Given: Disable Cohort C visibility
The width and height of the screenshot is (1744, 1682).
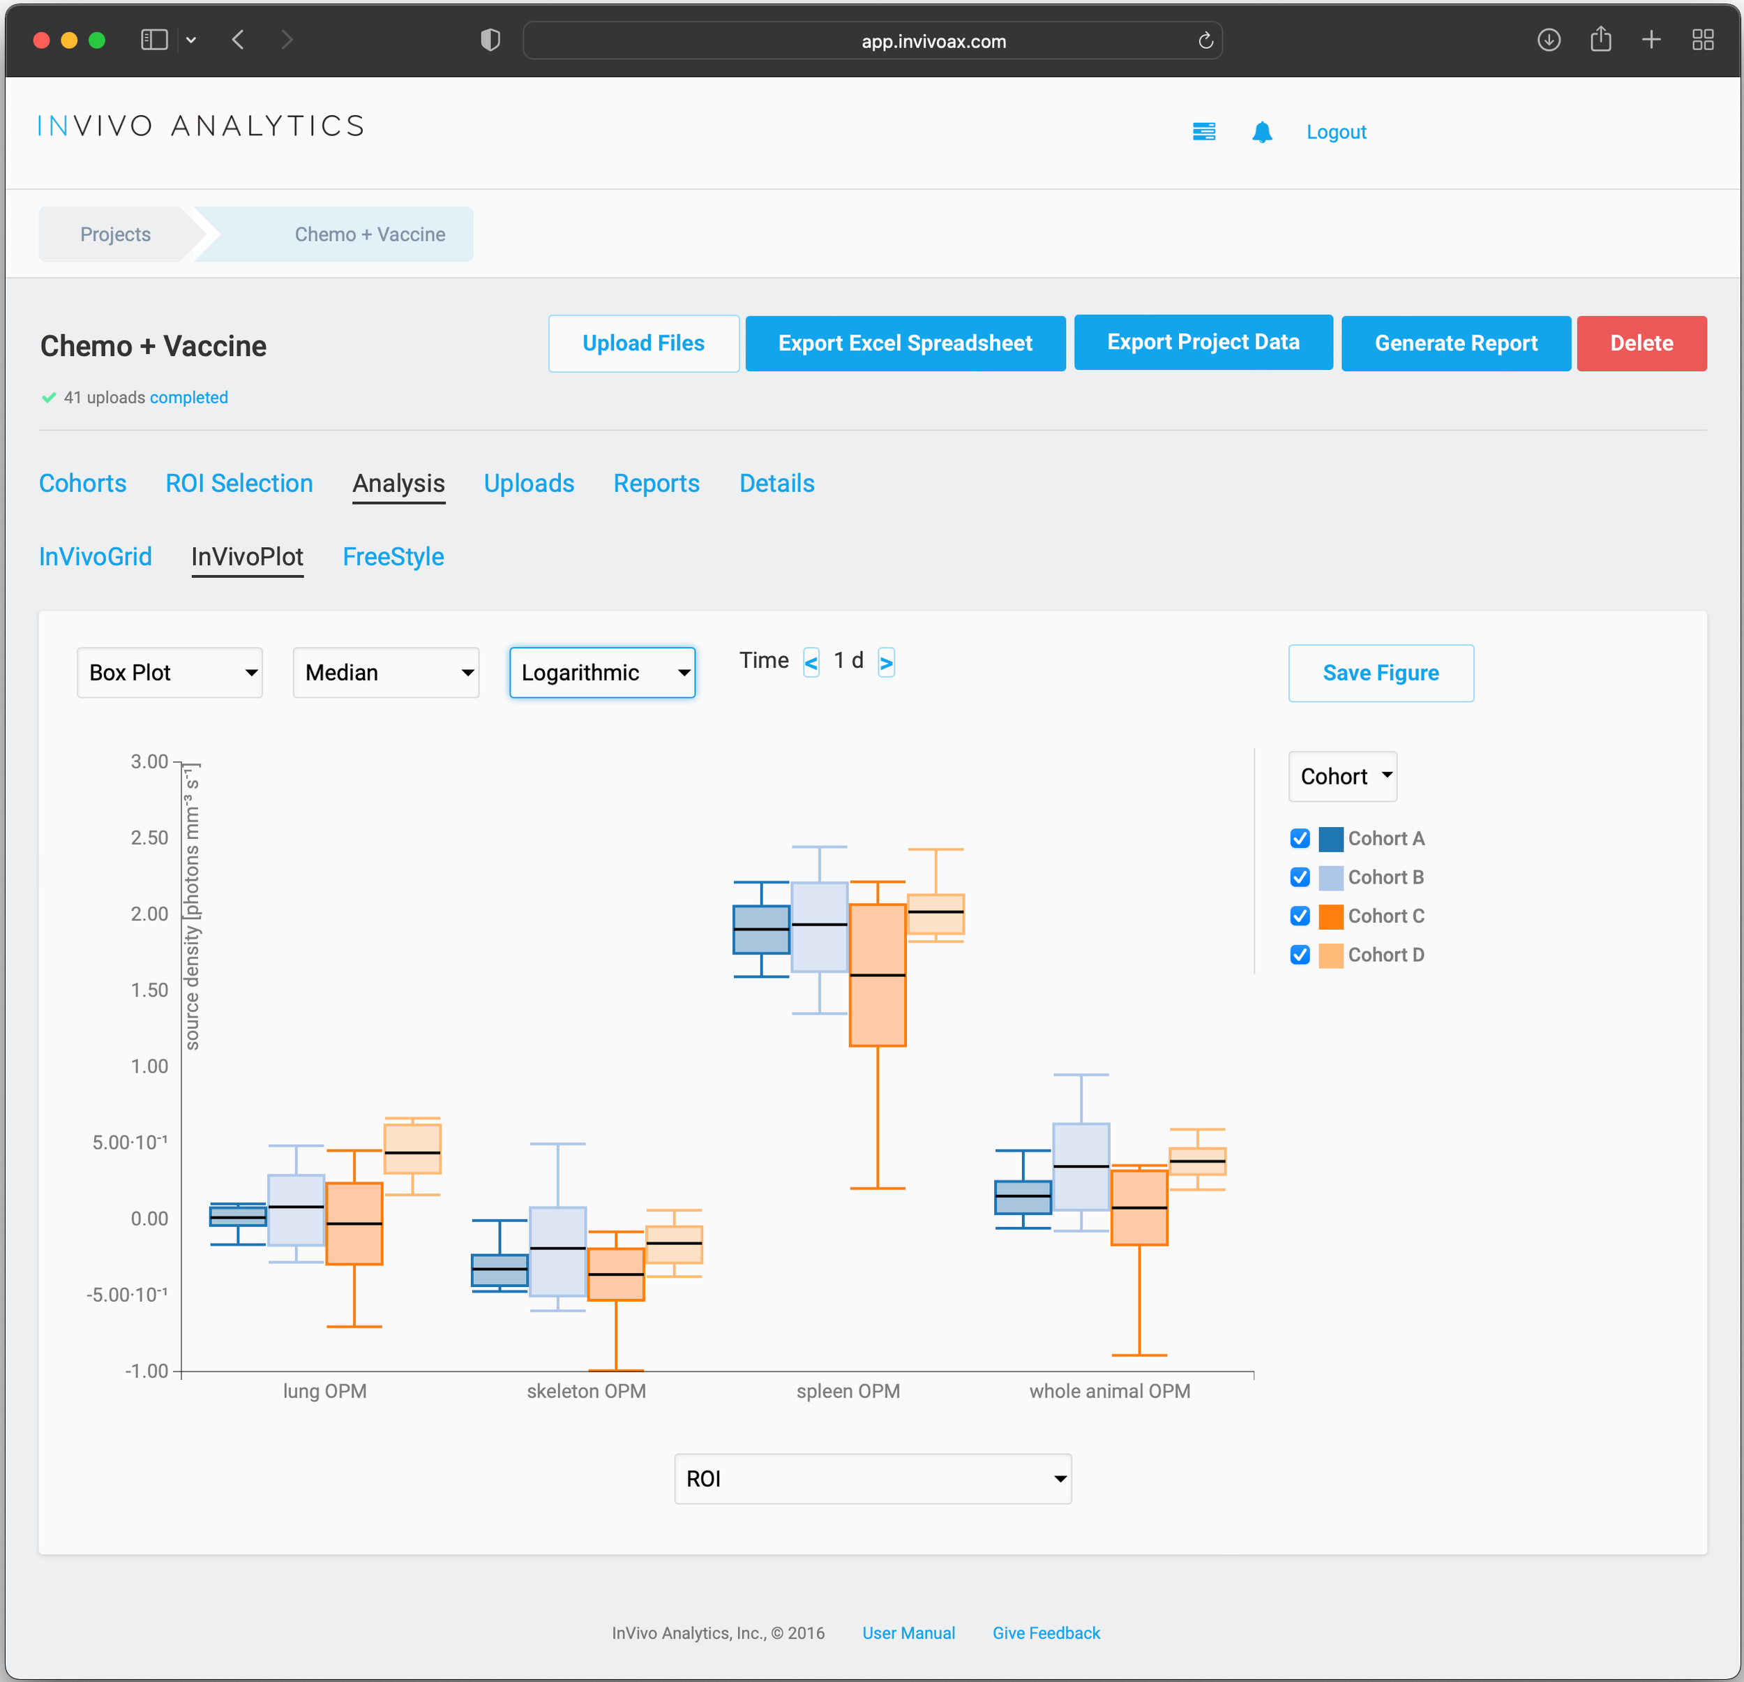Looking at the screenshot, I should [1300, 916].
